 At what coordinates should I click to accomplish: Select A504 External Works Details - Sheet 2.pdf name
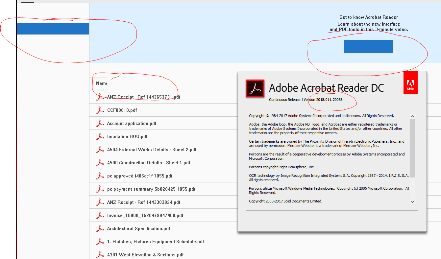(152, 150)
